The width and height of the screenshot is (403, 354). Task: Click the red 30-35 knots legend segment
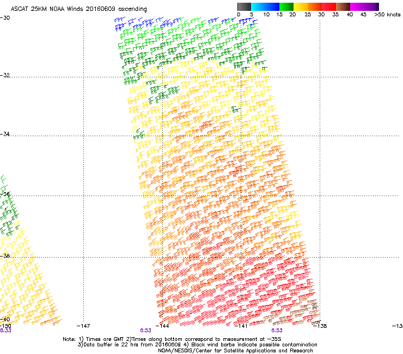pyautogui.click(x=329, y=7)
